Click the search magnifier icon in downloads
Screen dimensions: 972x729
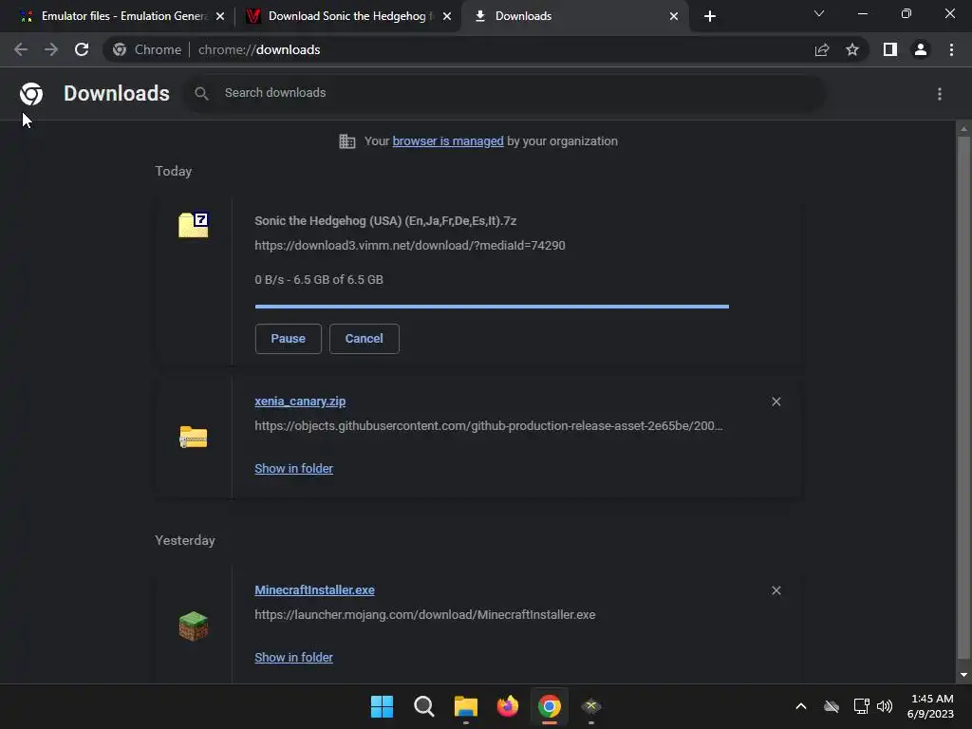pos(201,94)
